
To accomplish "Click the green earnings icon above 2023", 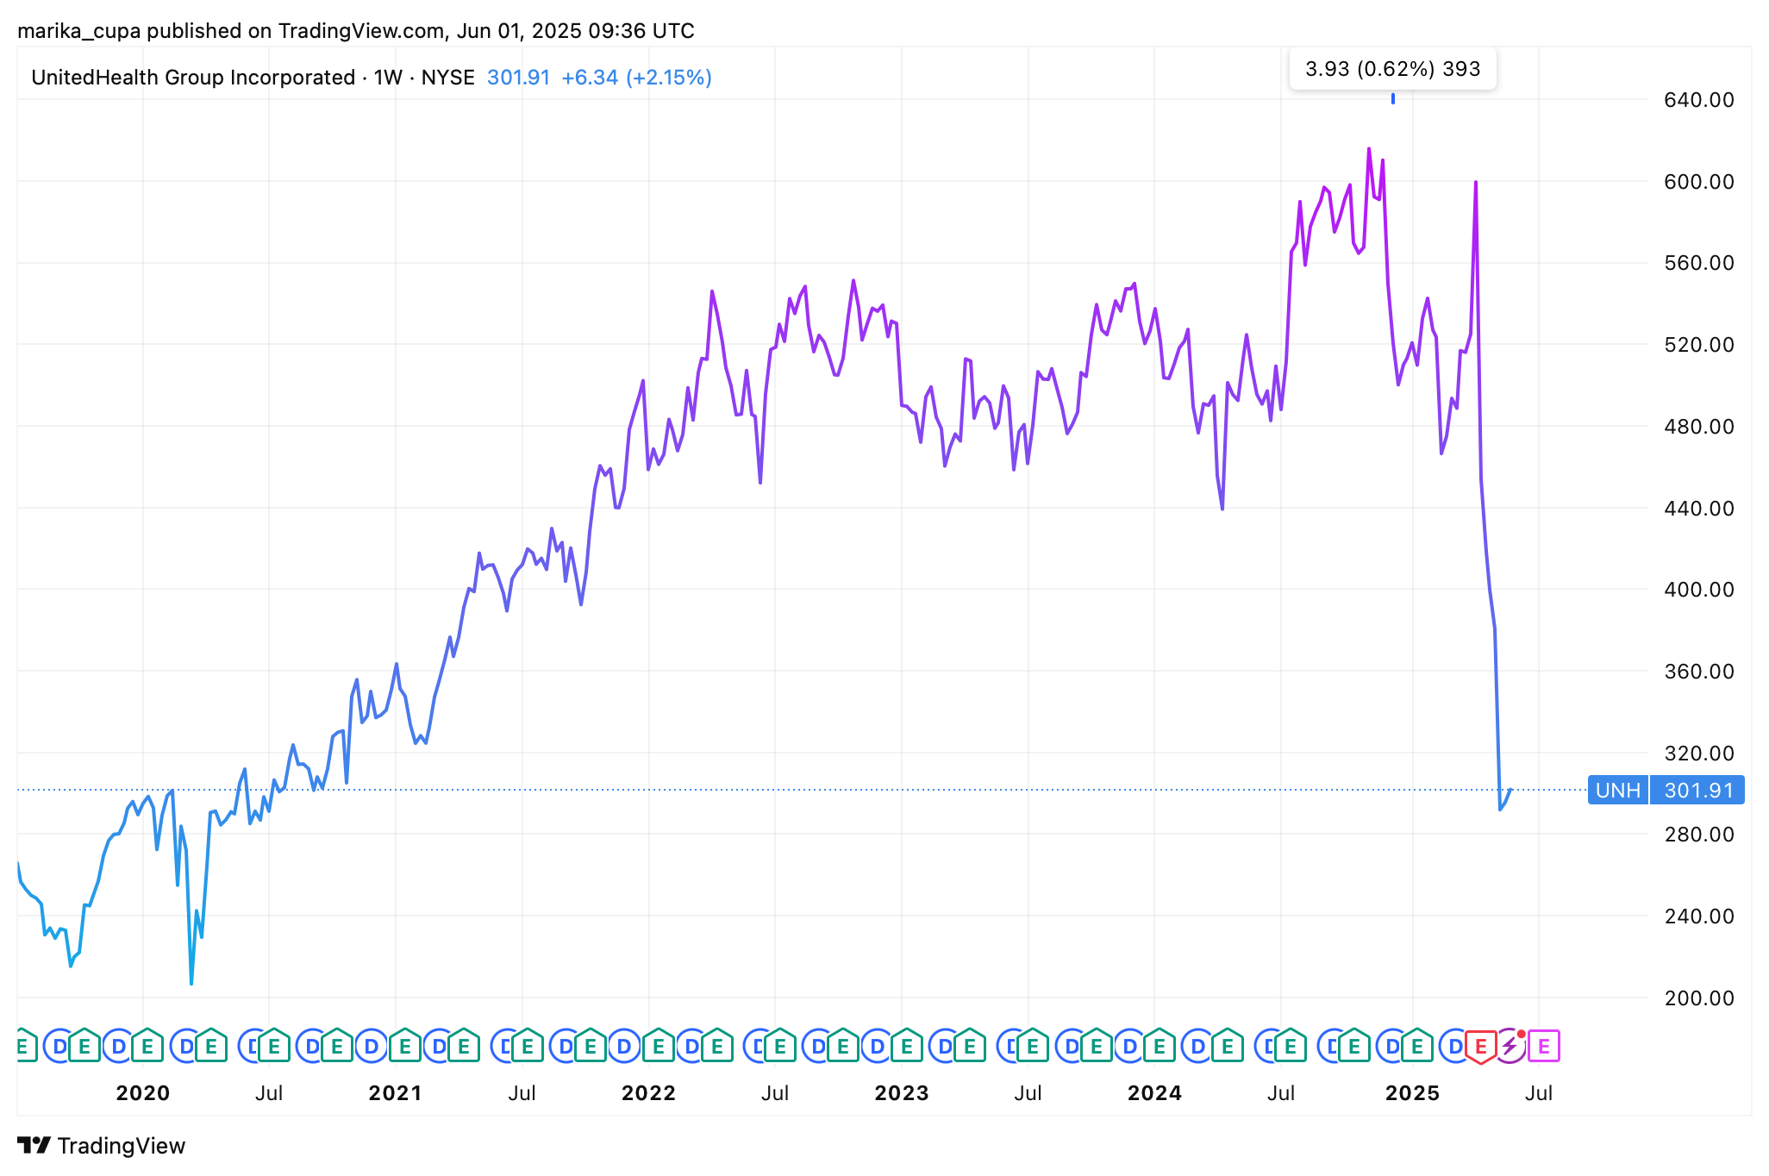I will (906, 1046).
